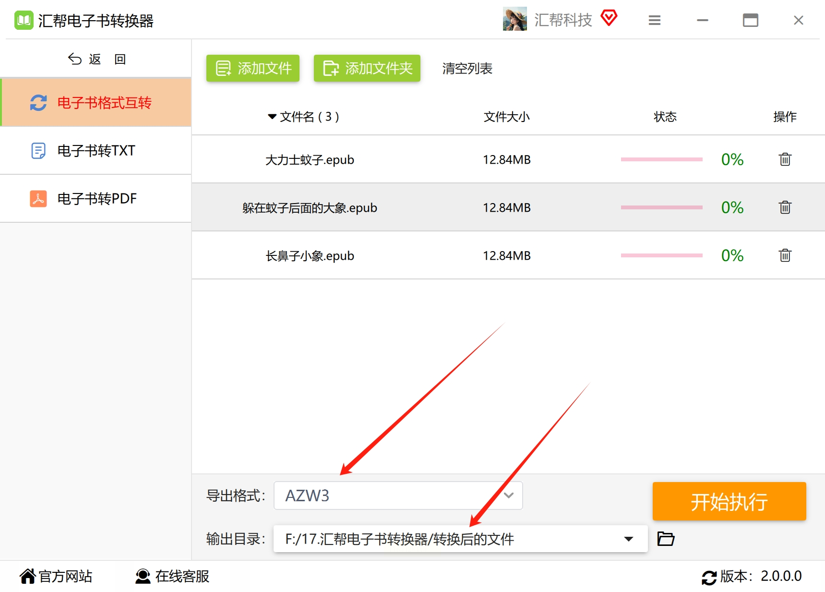Click the 开始执行 button

729,501
